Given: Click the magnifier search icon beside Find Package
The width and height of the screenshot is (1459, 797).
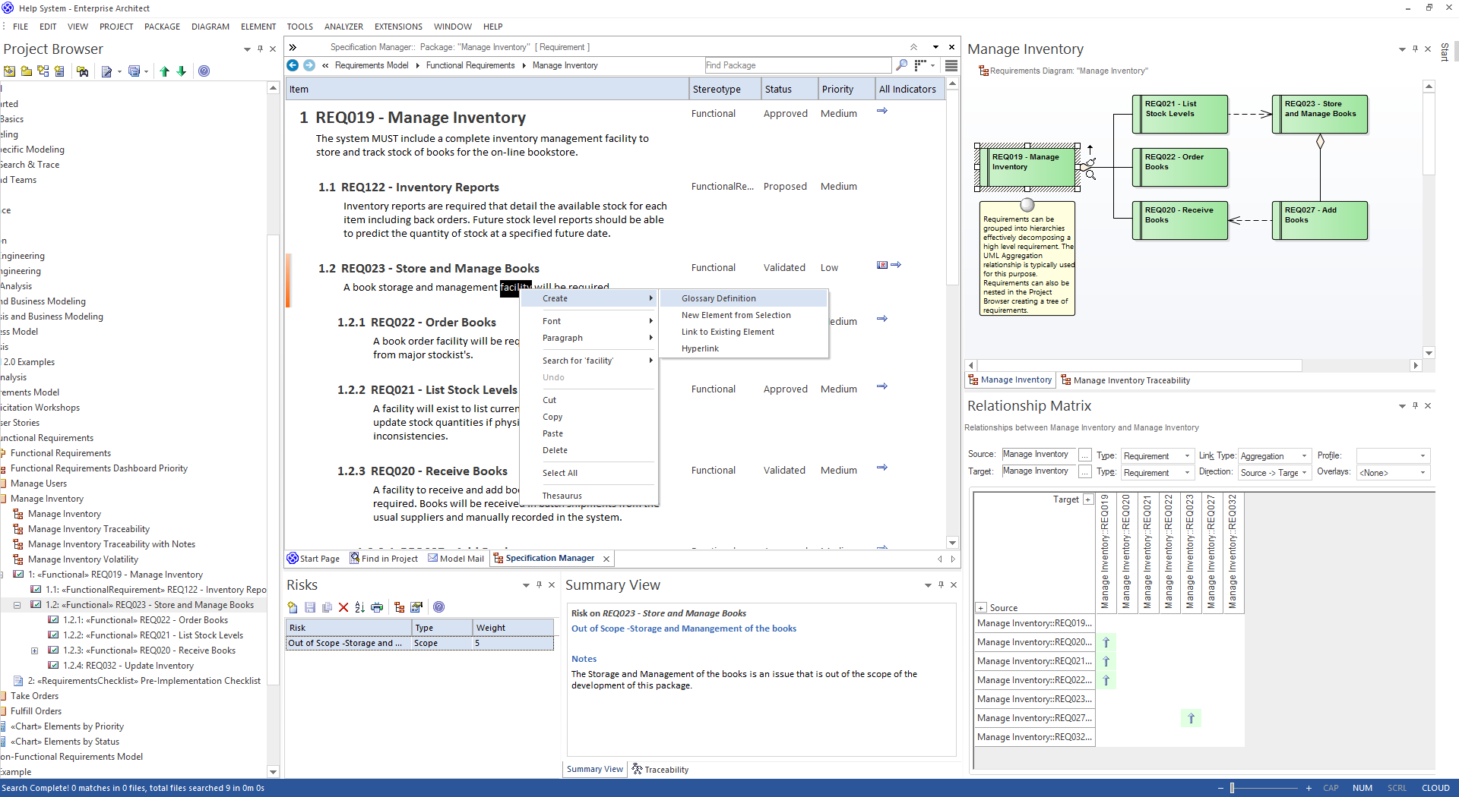Looking at the screenshot, I should [901, 65].
